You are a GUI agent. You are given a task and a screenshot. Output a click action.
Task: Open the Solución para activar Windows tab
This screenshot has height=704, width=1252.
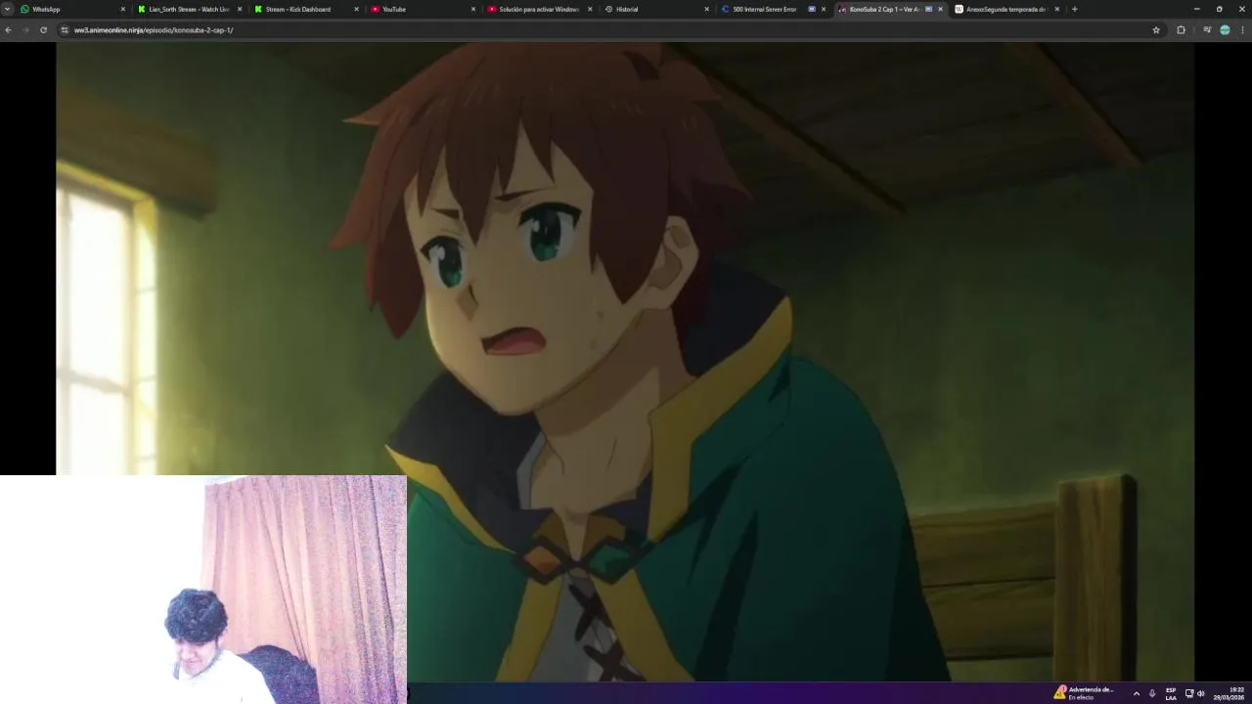tap(538, 9)
